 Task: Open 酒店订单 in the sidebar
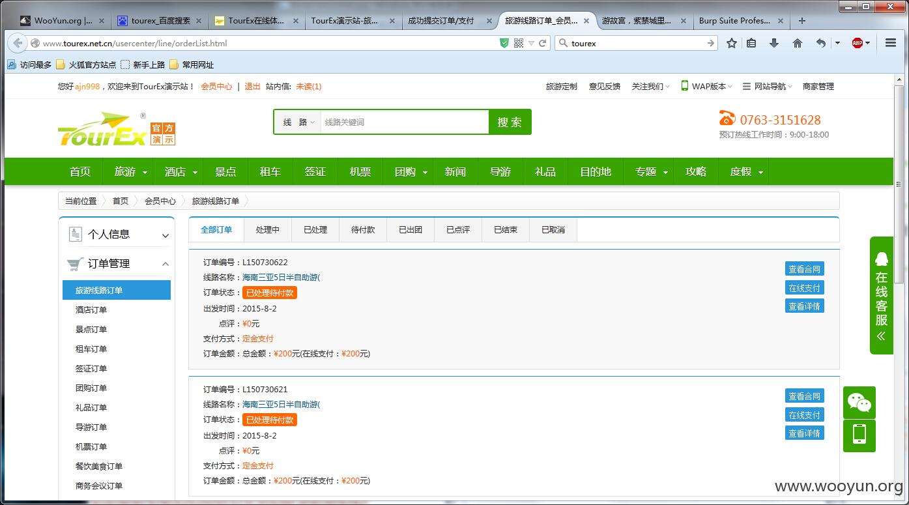91,310
